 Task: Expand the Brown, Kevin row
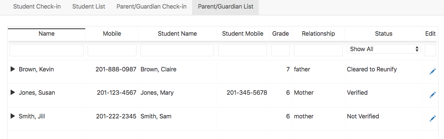[x=13, y=69]
